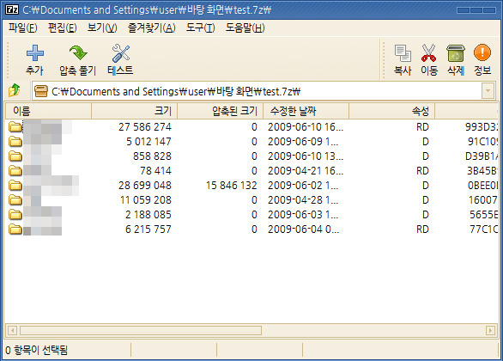Sort by 속성 column header
This screenshot has height=361, width=503.
(391, 111)
